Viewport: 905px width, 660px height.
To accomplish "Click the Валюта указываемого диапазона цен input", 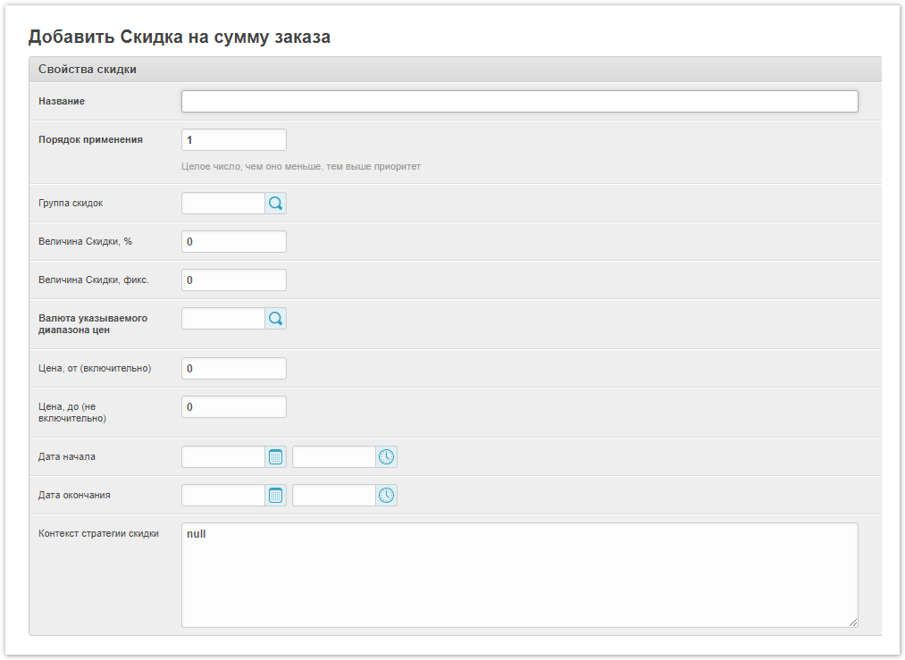I will click(223, 319).
